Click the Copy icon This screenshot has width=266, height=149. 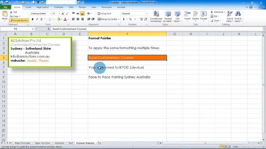click(x=11, y=16)
